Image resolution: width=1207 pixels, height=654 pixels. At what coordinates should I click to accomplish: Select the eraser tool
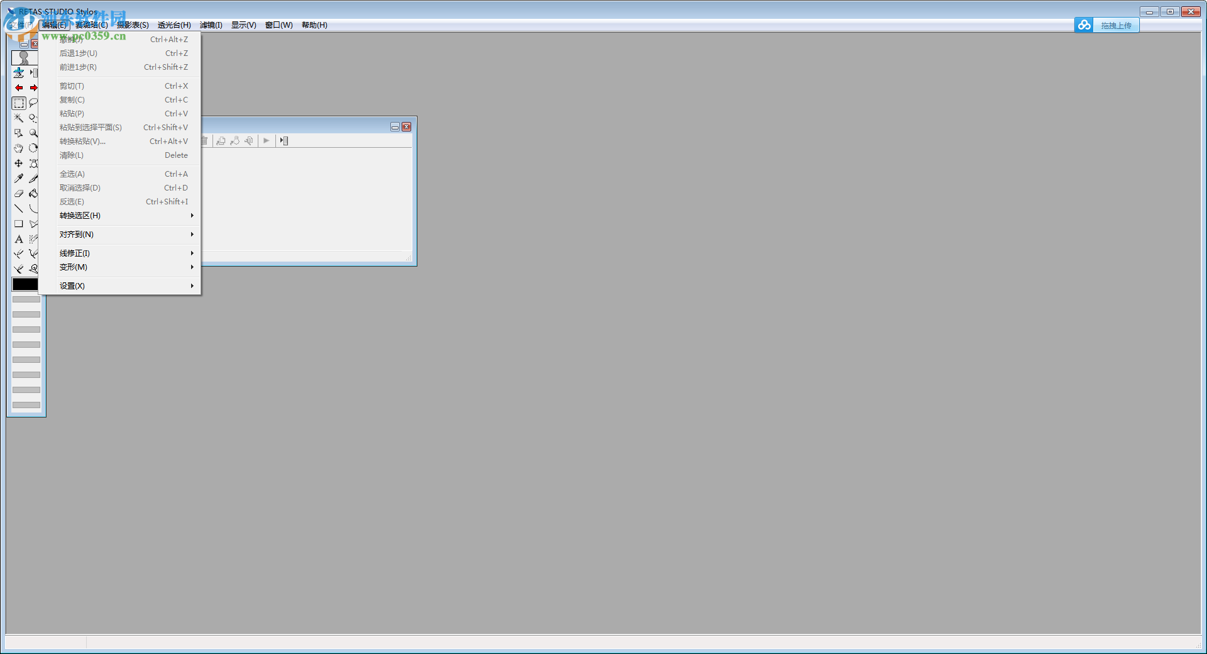(x=19, y=194)
